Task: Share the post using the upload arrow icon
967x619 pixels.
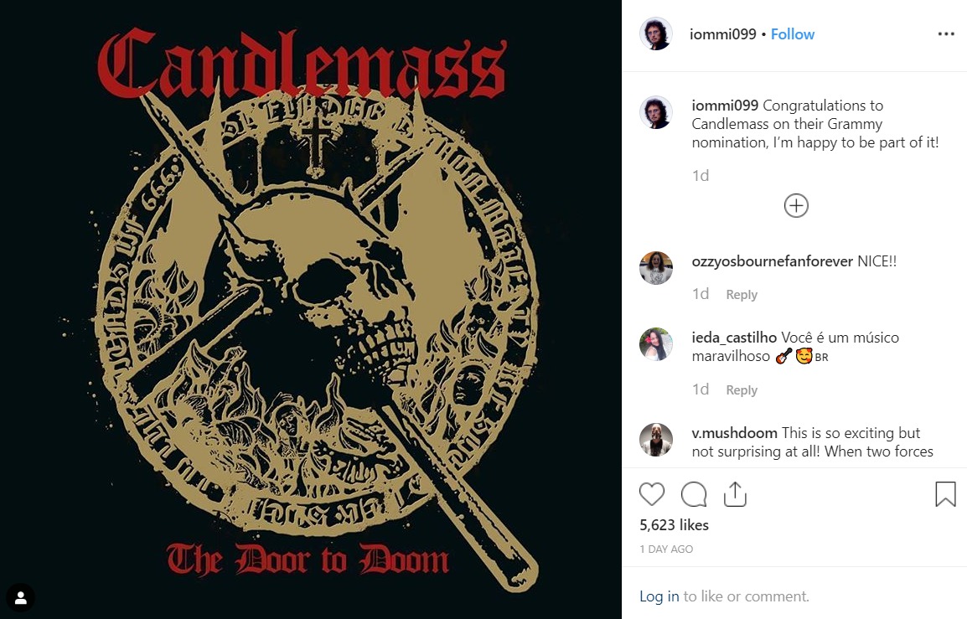Action: [735, 494]
